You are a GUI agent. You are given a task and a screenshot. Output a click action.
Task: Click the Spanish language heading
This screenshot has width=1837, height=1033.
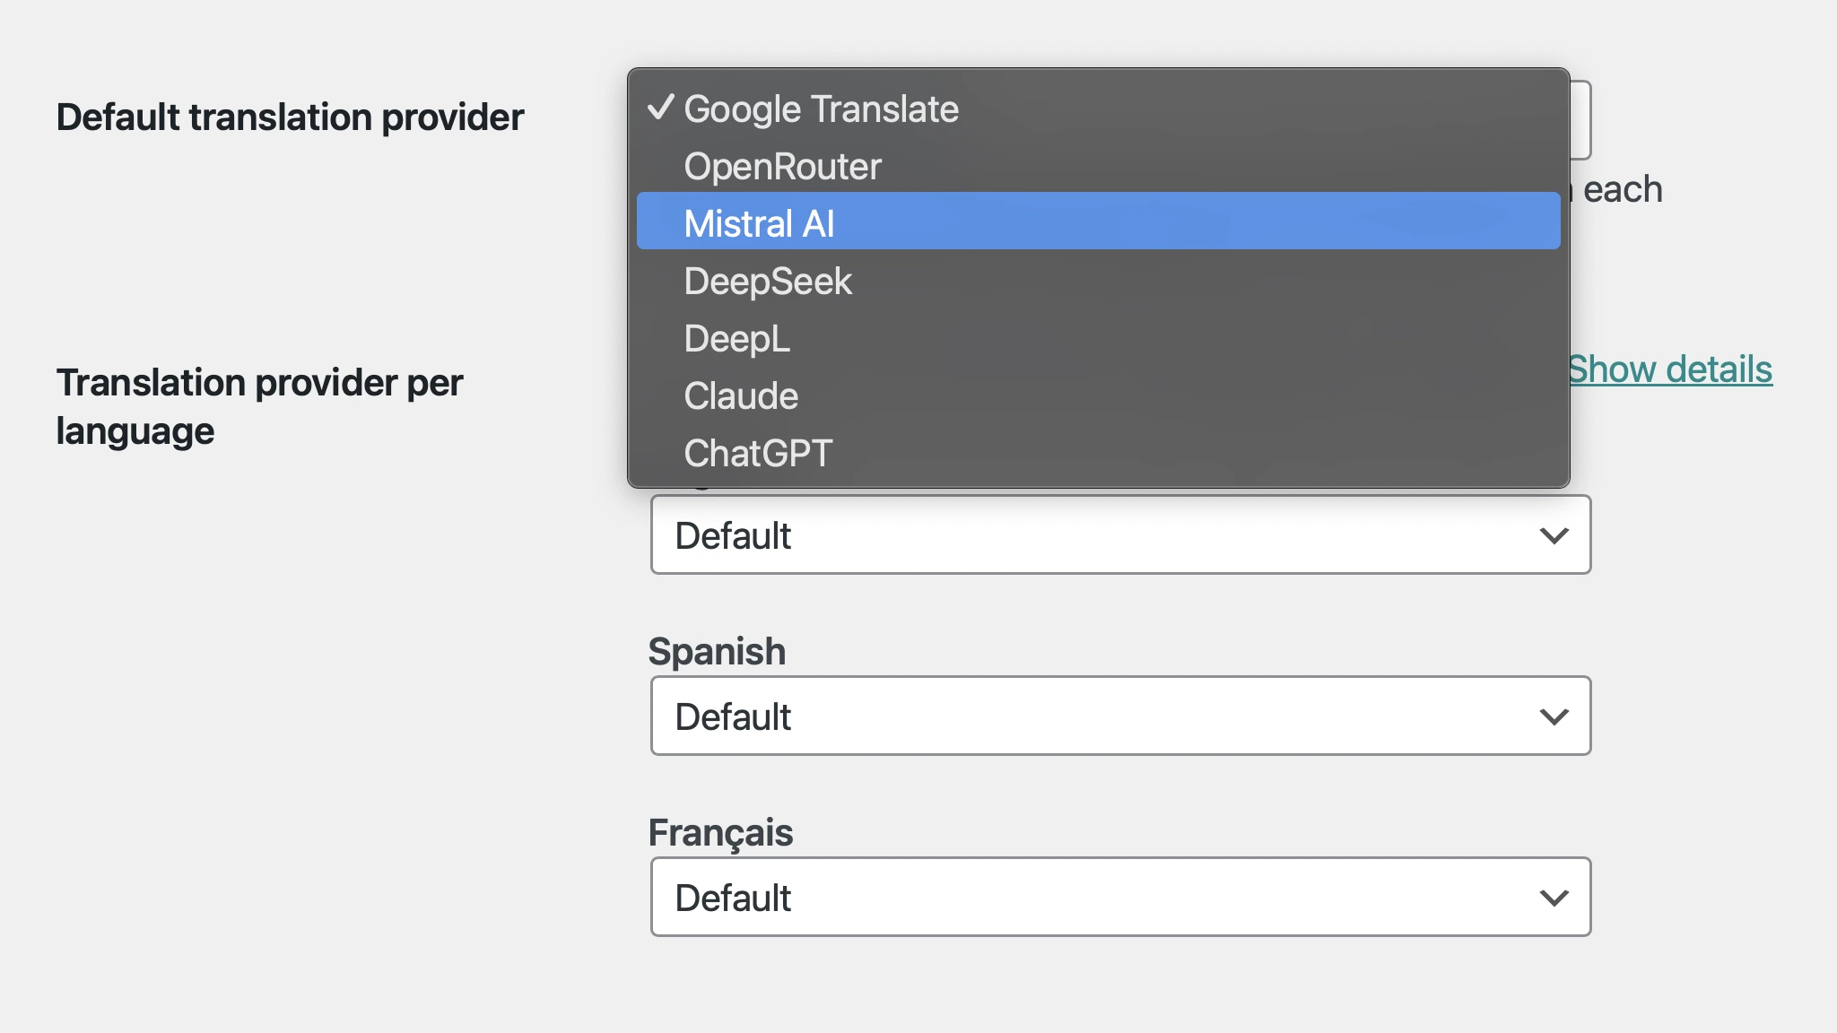718,651
